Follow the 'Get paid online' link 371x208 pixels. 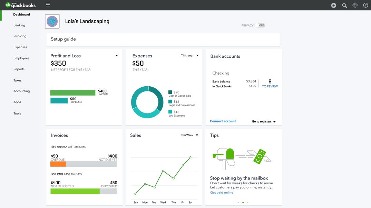(222, 192)
